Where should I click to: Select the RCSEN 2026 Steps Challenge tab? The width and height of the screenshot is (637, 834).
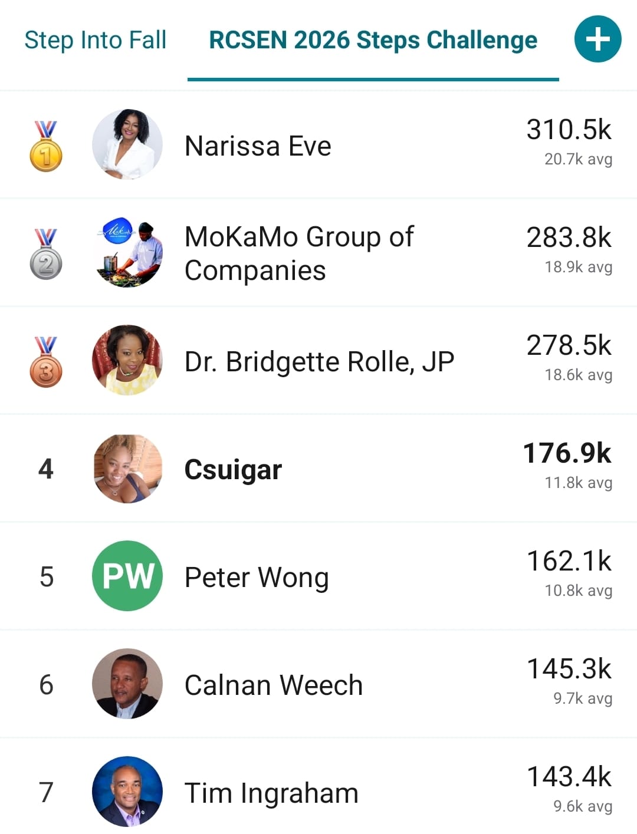[x=373, y=40]
